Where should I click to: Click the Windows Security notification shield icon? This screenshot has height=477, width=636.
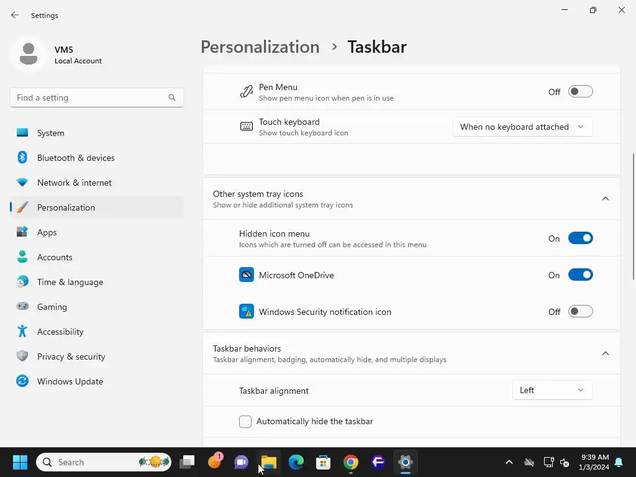point(246,312)
